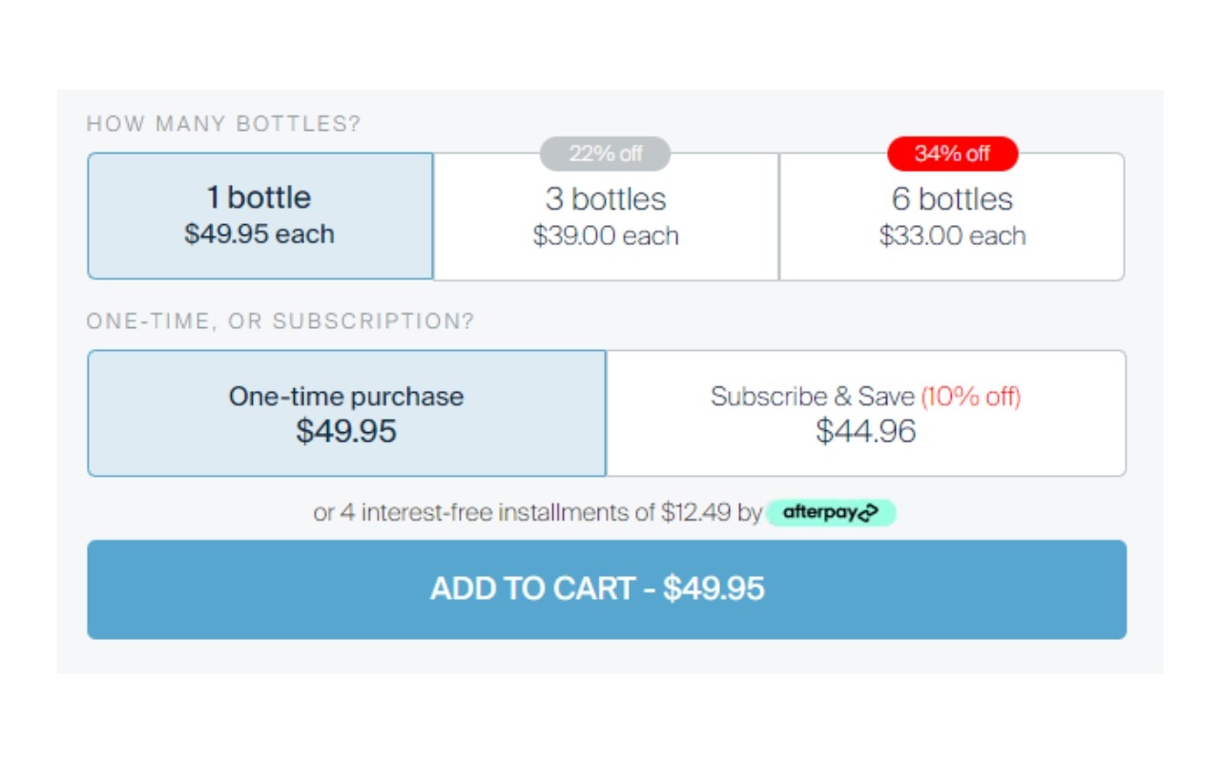1221x763 pixels.
Task: Click the HOW MANY BOTTLES? heading
Action: (x=224, y=124)
